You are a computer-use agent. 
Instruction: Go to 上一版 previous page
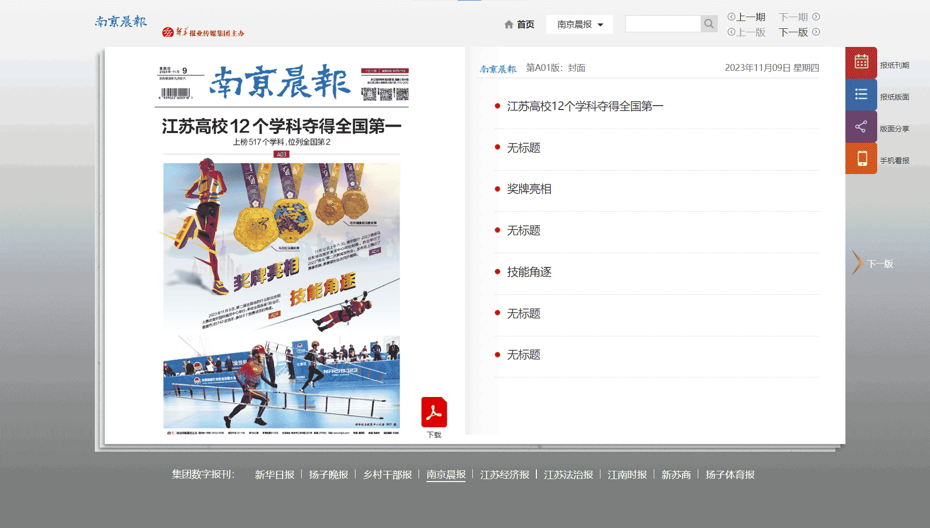[746, 32]
